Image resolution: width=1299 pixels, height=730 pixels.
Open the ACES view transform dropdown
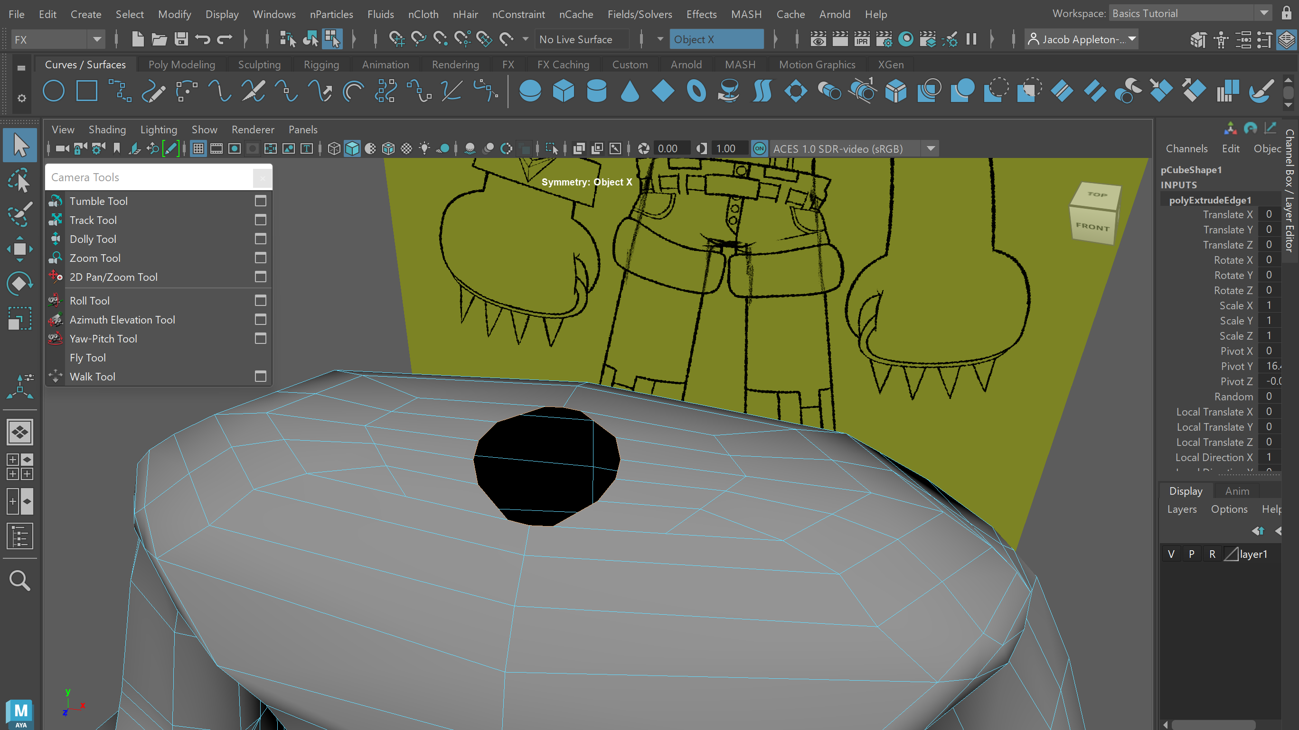tap(931, 148)
